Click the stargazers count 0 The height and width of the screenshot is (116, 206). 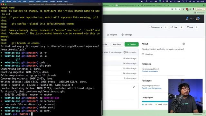182,27
